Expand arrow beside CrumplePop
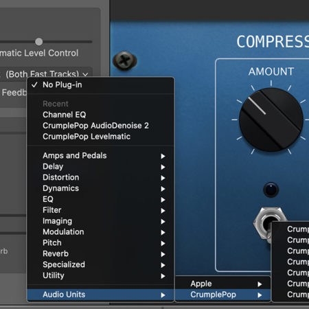This screenshot has height=309, width=309. [260, 295]
